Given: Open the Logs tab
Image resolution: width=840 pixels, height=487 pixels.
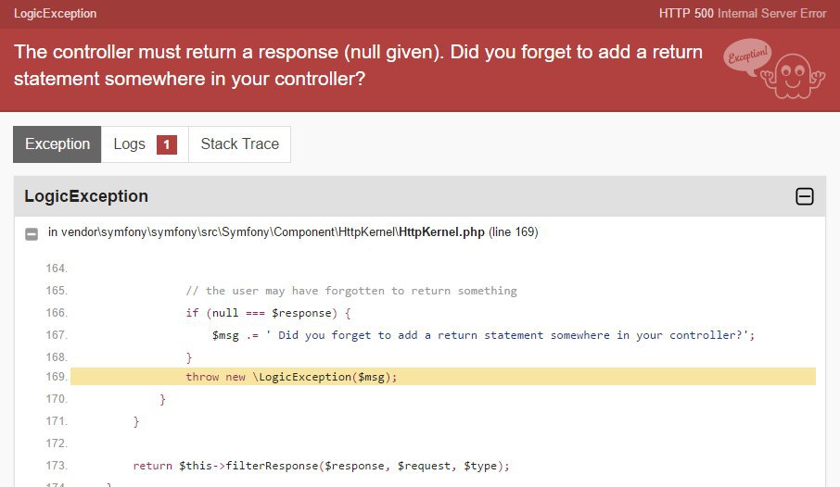Looking at the screenshot, I should click(130, 144).
